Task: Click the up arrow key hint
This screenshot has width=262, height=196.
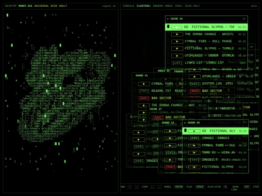Action: [130, 187]
